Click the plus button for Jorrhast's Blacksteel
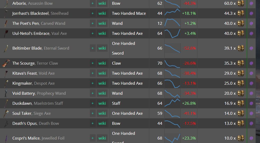 92,13
